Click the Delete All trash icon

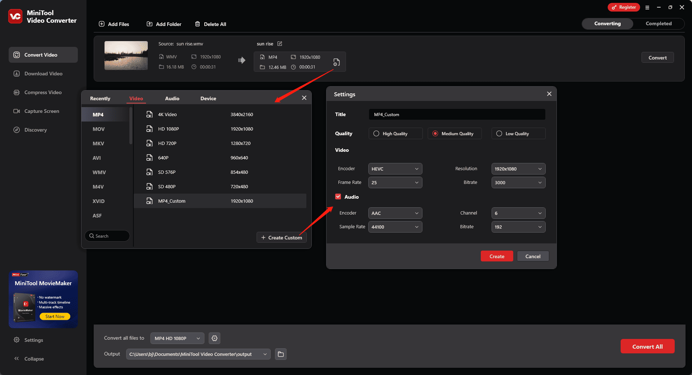tap(198, 24)
